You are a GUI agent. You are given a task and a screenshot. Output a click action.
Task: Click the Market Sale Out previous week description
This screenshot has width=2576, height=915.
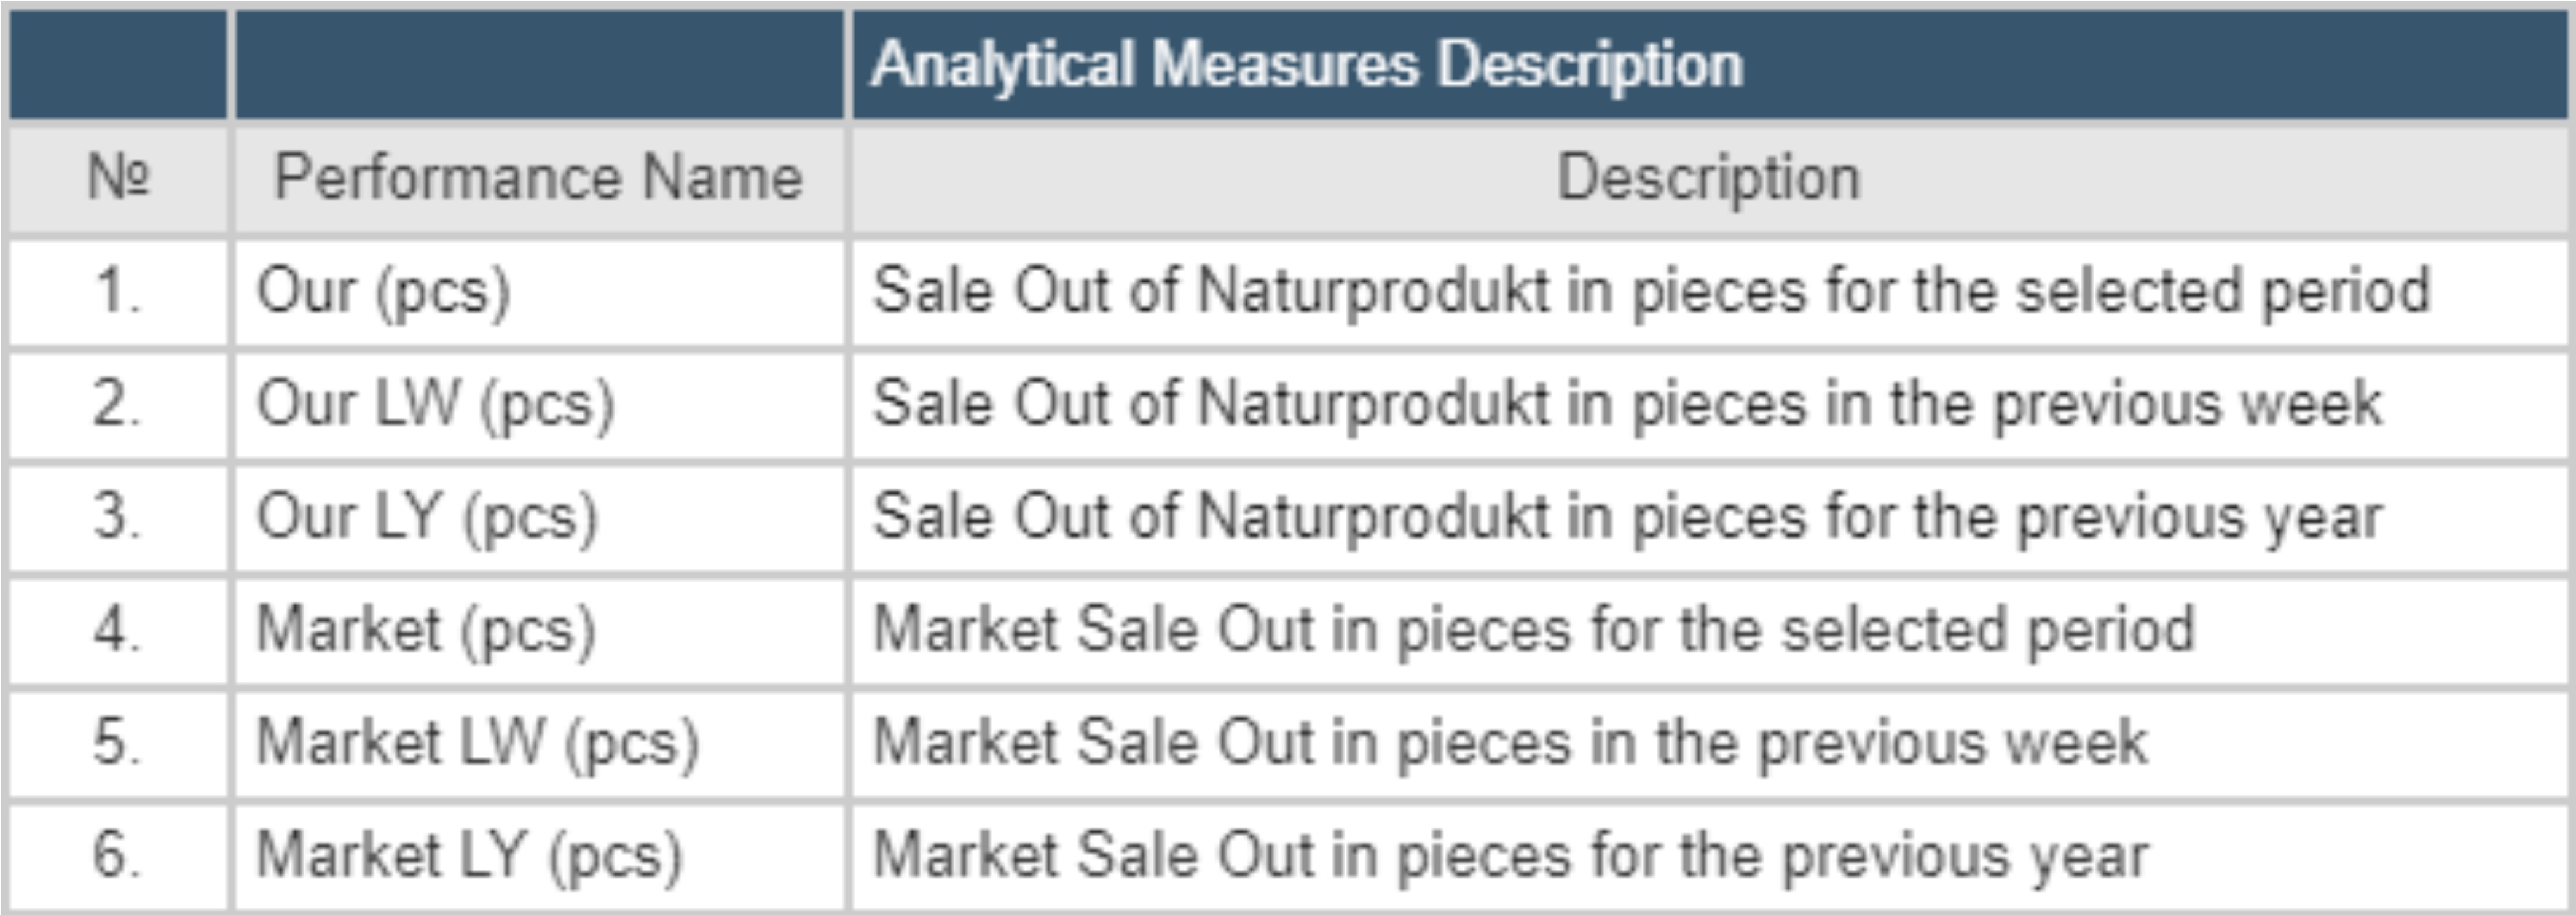1510,743
